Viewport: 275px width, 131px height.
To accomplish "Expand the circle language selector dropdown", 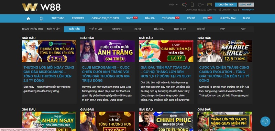I will tap(201, 5).
